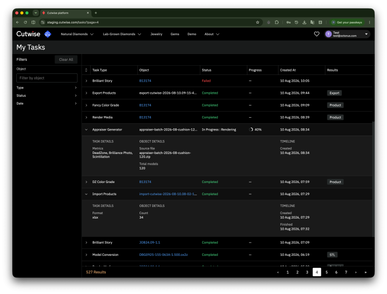Viewport: 387px width, 294px height.
Task: Open Natural Diamonds menu
Action: click(77, 34)
